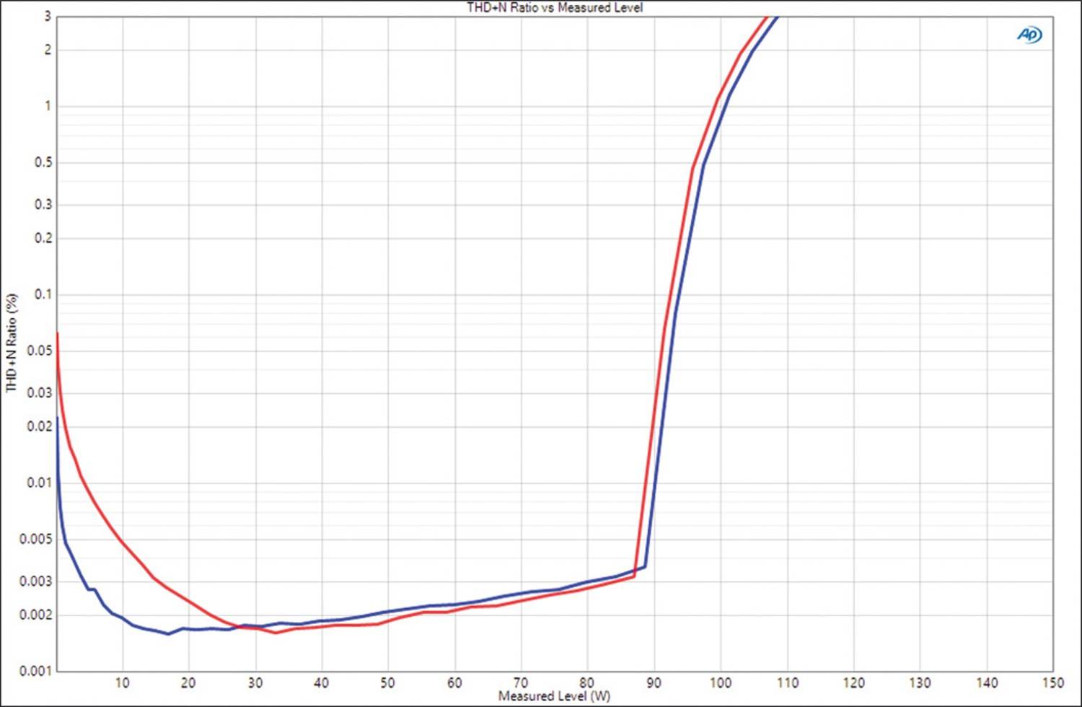Viewport: 1082px width, 707px height.
Task: Click the y-axis tick label '0.5'
Action: (43, 163)
